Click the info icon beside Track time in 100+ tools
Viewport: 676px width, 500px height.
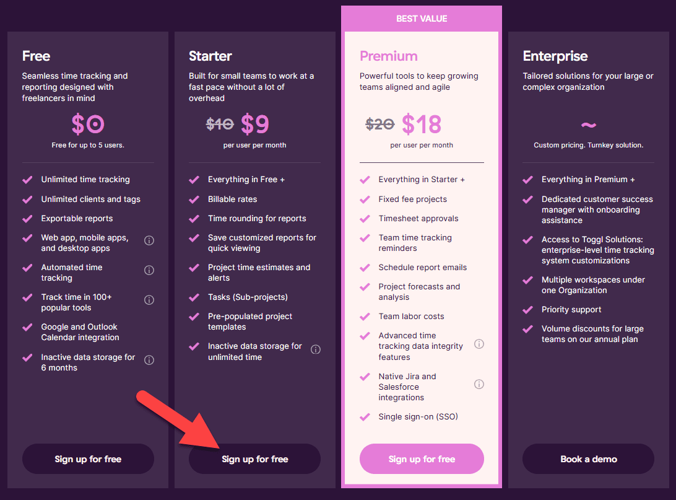[149, 299]
